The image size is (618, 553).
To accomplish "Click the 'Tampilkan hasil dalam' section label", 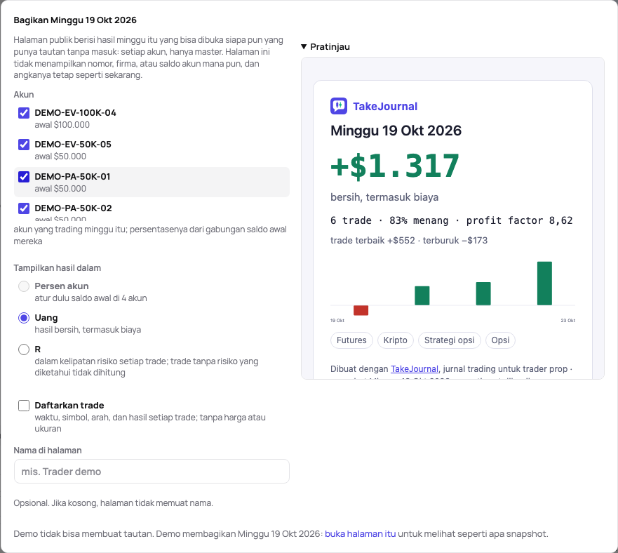I will coord(57,268).
